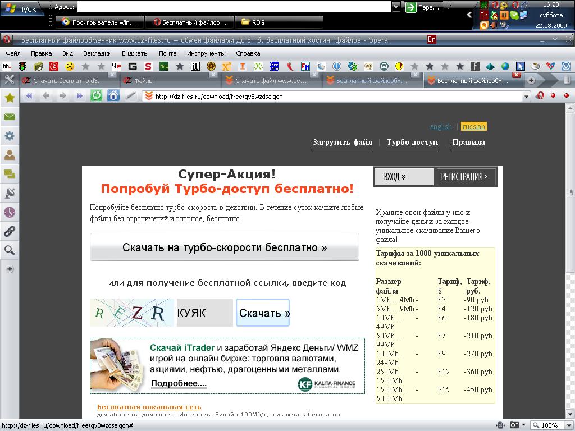Expand the URL address bar dropdown

pos(526,97)
